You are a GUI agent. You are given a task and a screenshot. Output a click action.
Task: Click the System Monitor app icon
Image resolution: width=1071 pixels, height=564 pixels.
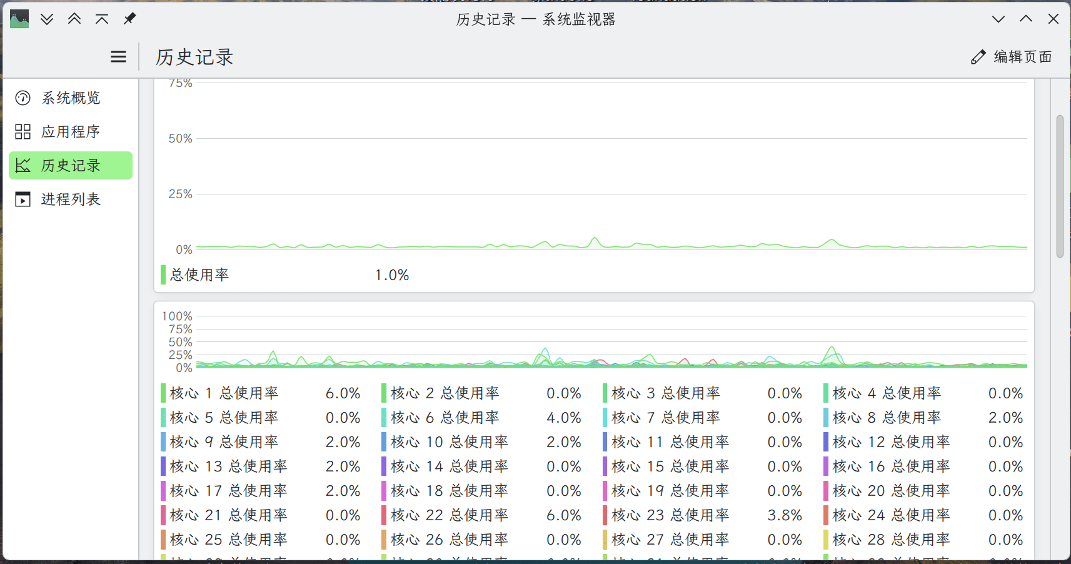[19, 19]
